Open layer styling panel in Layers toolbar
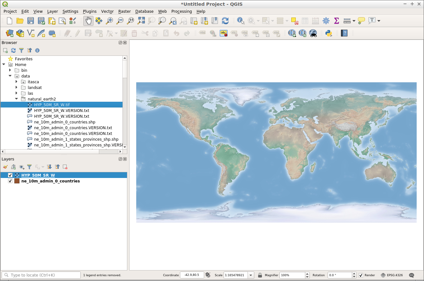This screenshot has height=281, width=424. [x=5, y=167]
